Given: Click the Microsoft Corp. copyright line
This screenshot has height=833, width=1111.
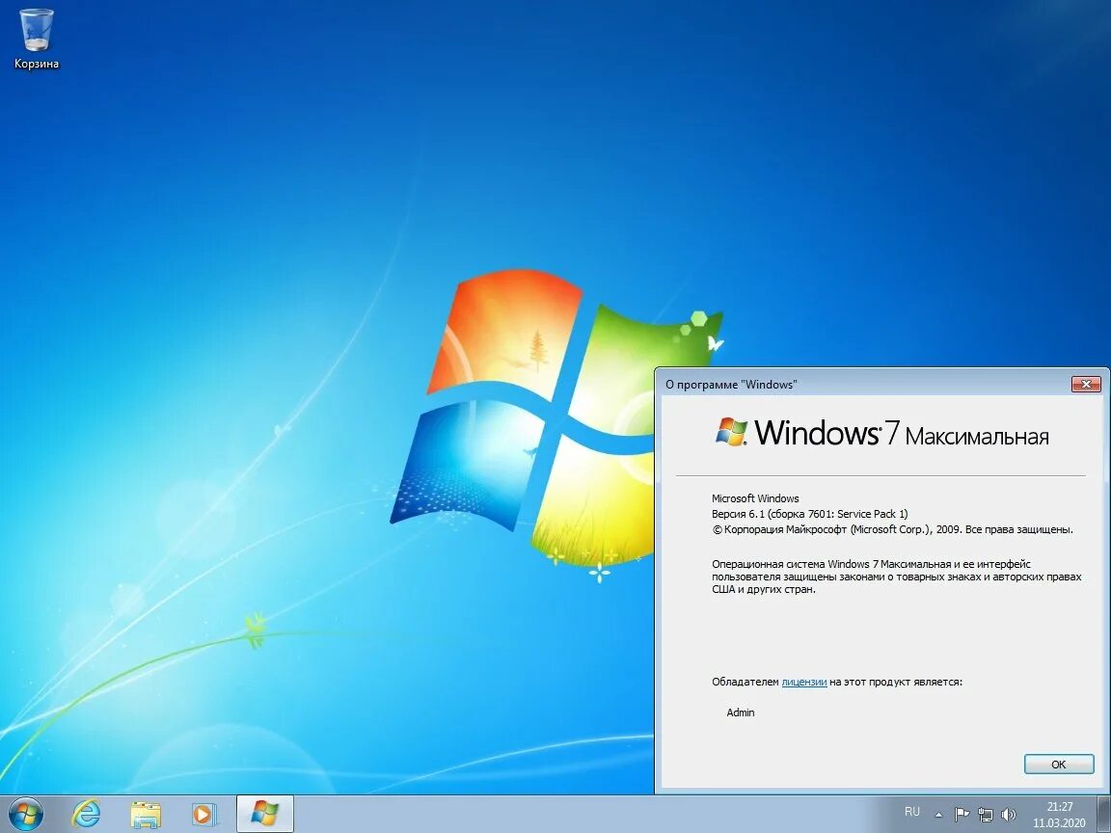Looking at the screenshot, I should click(x=893, y=529).
